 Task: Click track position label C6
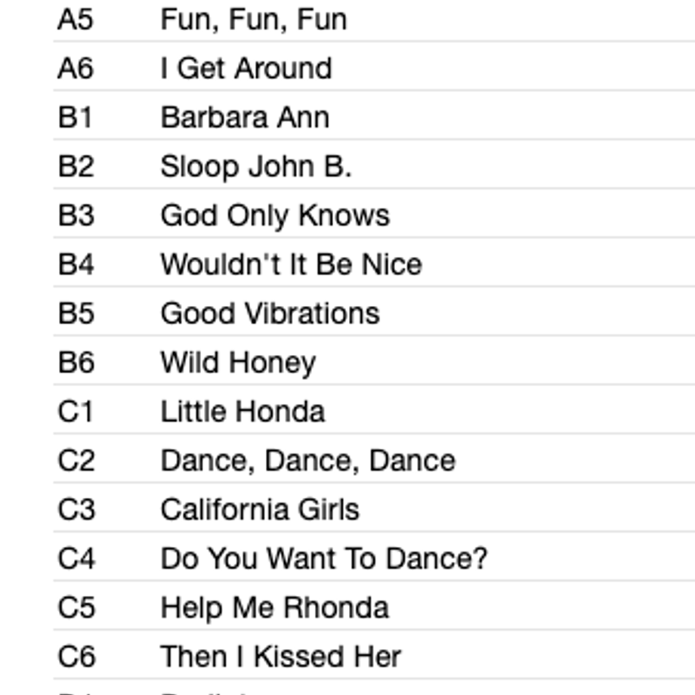(x=76, y=657)
